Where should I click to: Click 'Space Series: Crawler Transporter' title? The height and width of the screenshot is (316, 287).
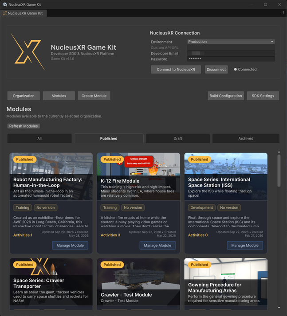click(x=39, y=283)
